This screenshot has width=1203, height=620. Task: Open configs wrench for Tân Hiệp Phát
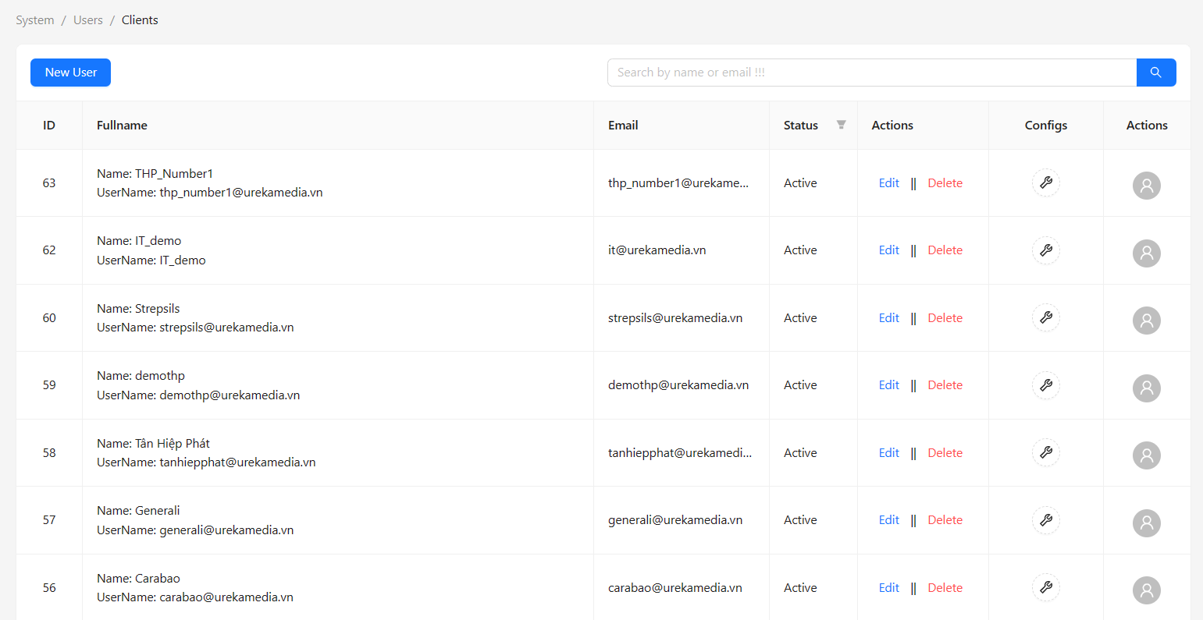(x=1046, y=453)
